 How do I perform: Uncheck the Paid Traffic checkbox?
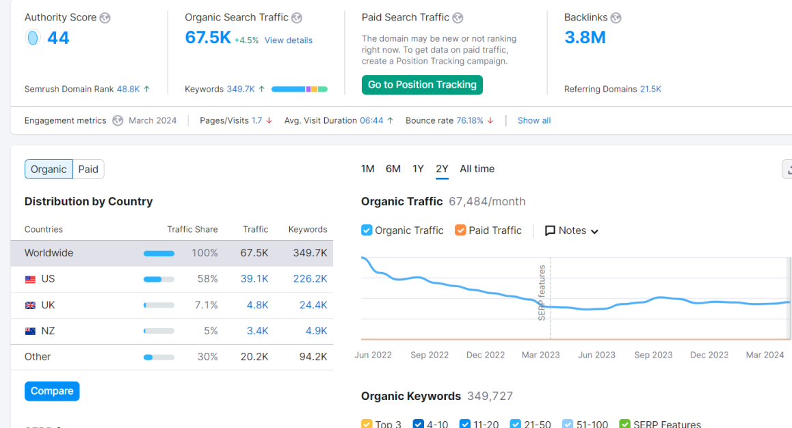click(x=460, y=230)
